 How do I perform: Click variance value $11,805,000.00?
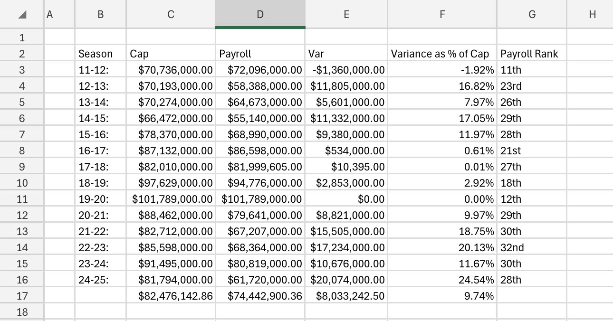pos(346,86)
